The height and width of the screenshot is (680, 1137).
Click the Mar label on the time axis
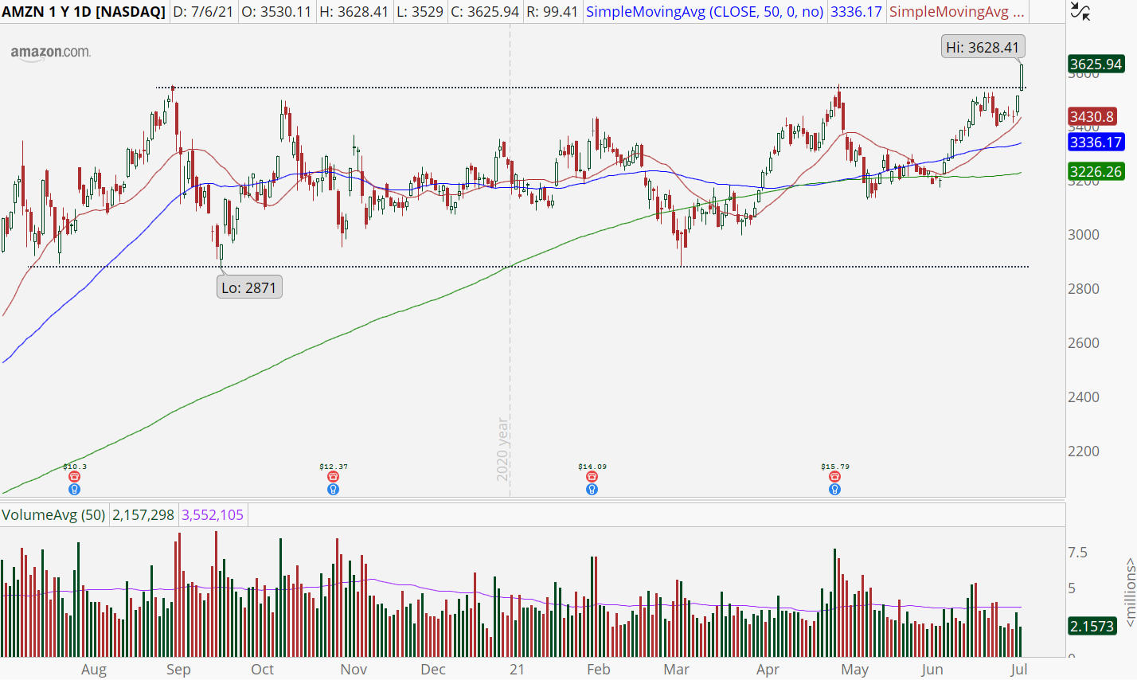(x=677, y=670)
